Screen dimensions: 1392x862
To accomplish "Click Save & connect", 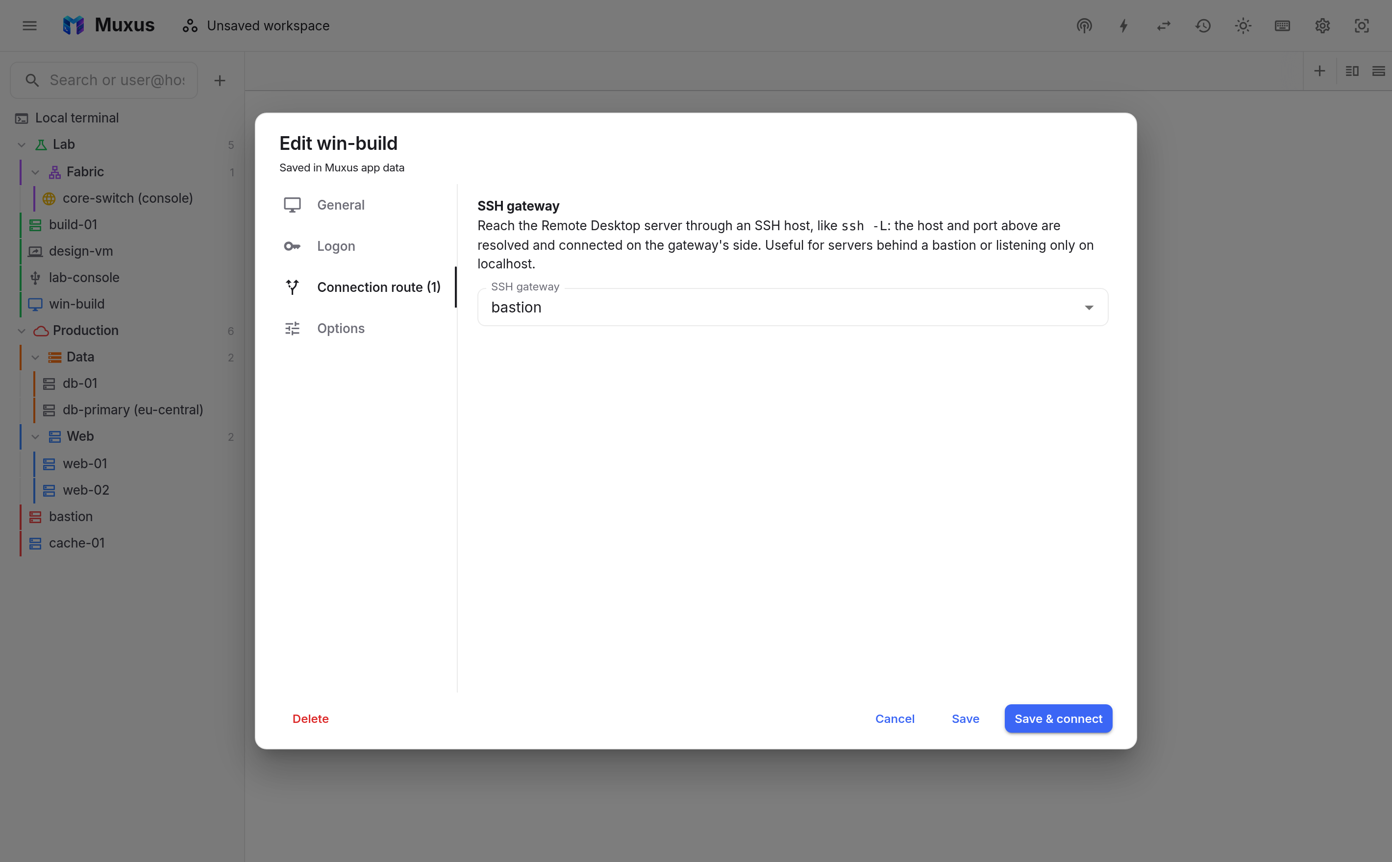I will [x=1058, y=718].
